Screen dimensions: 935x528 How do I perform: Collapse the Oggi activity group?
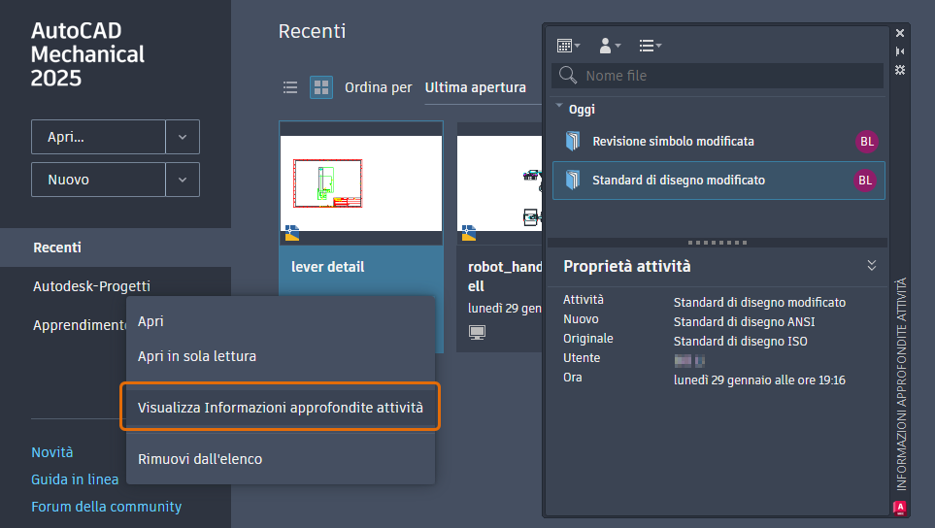pos(558,106)
